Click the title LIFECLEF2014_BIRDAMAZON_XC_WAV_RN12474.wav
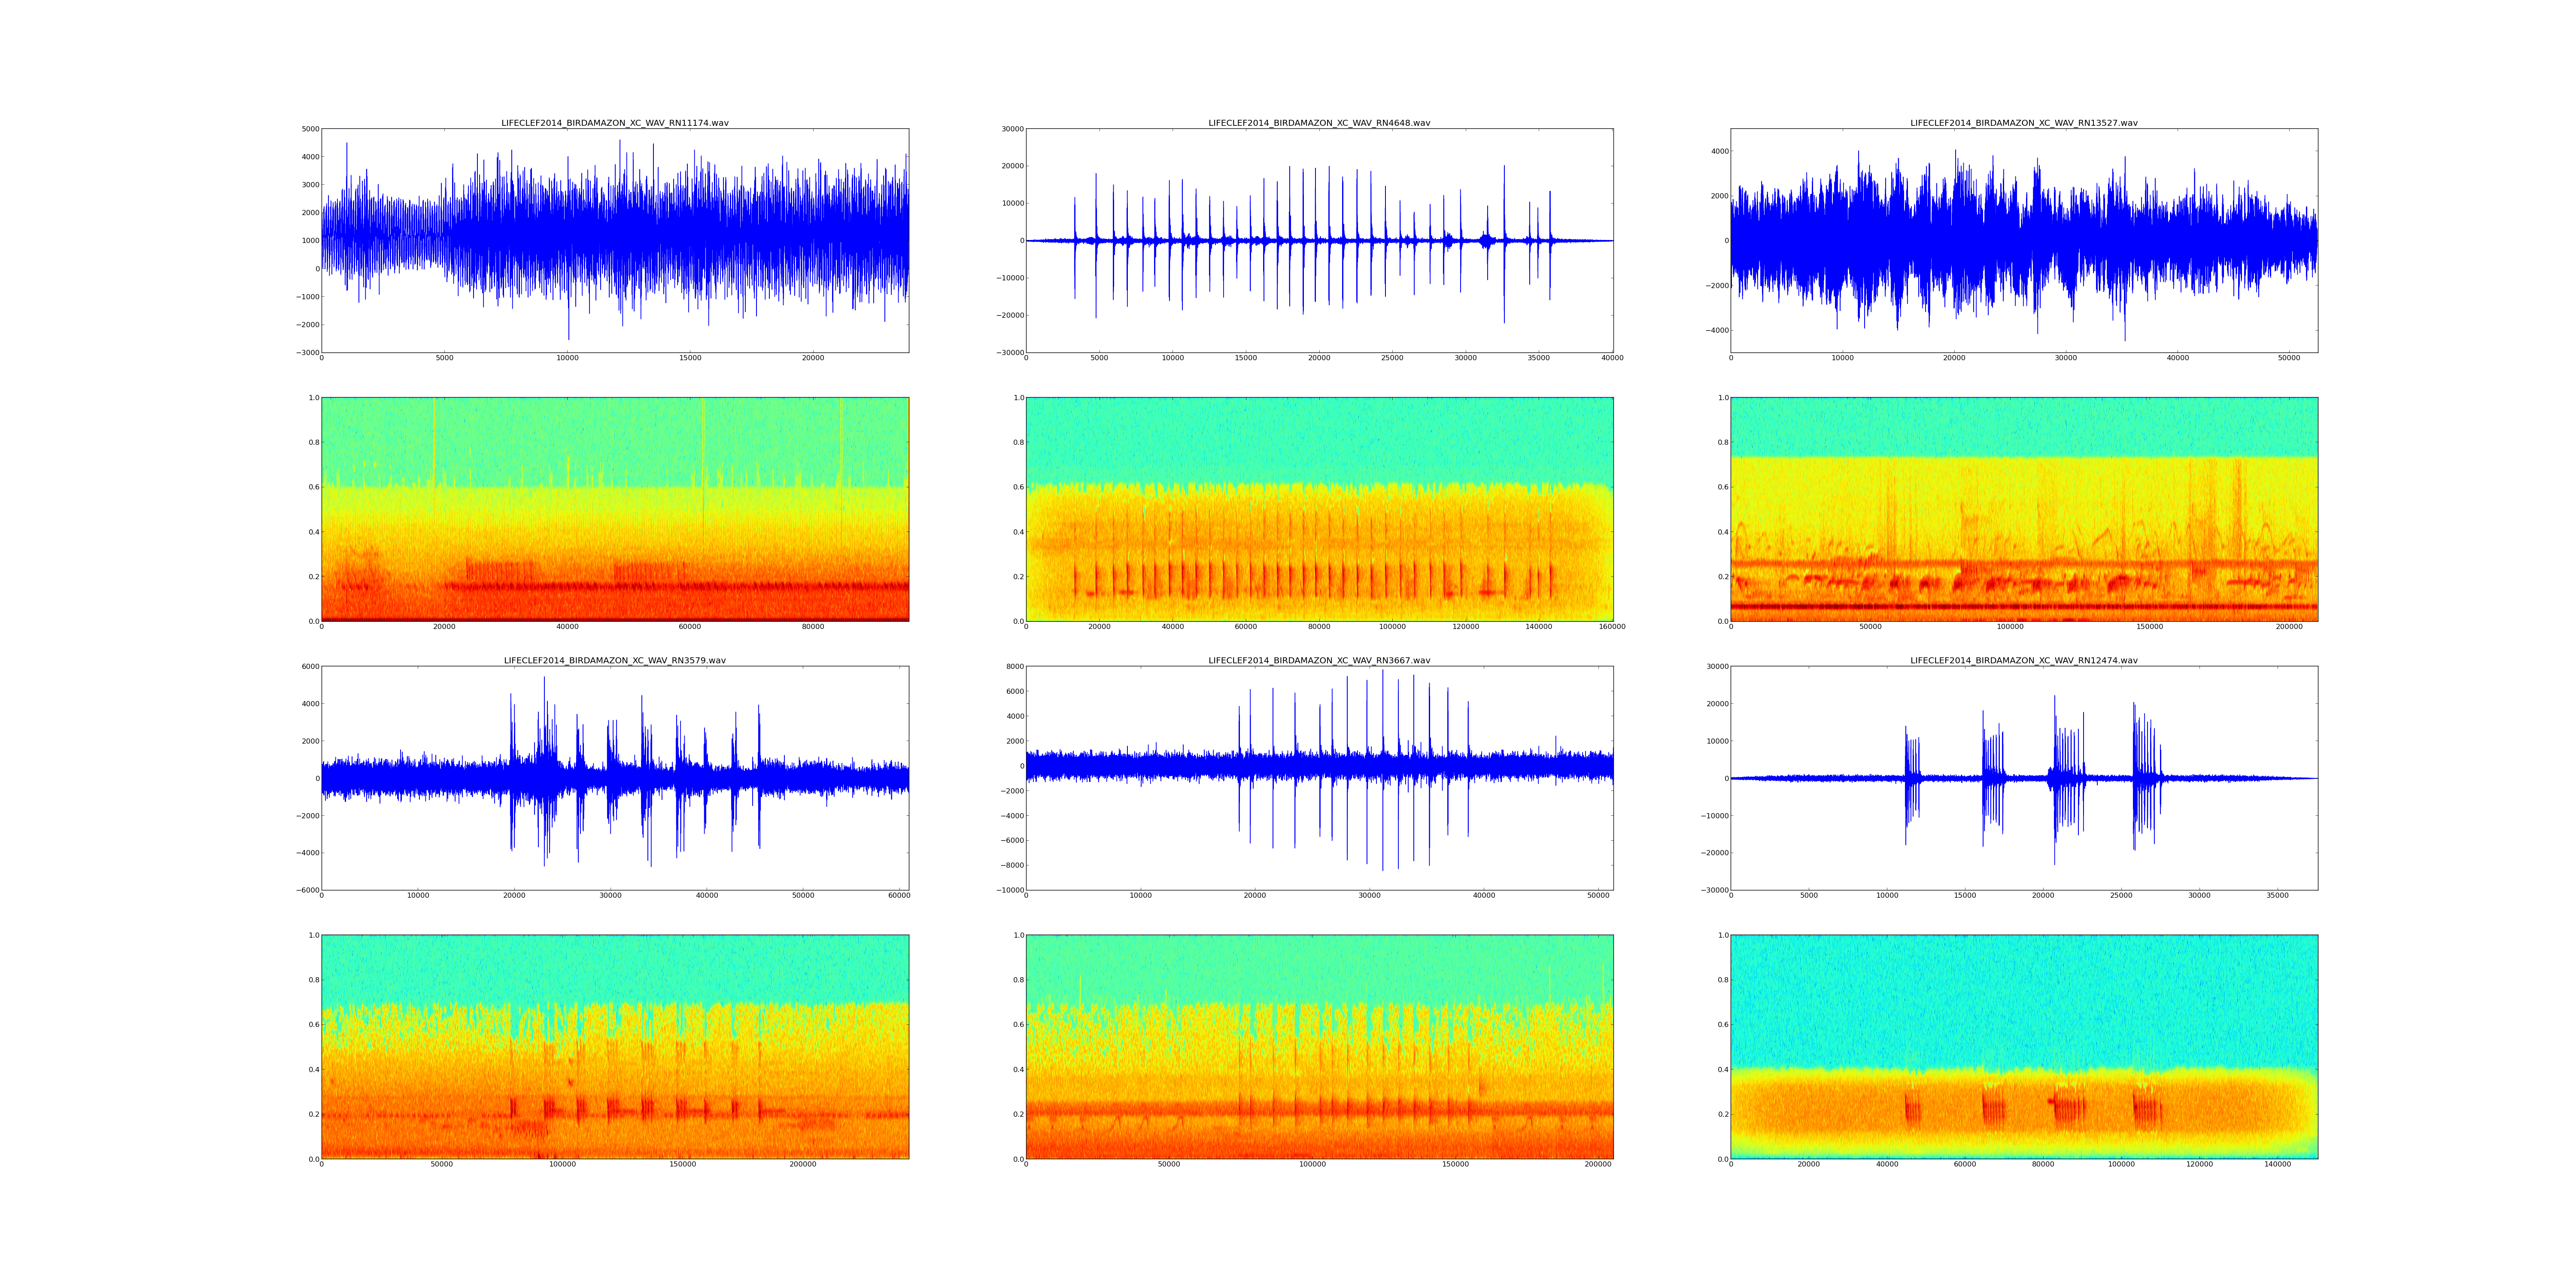The width and height of the screenshot is (2576, 1288). pyautogui.click(x=2024, y=661)
